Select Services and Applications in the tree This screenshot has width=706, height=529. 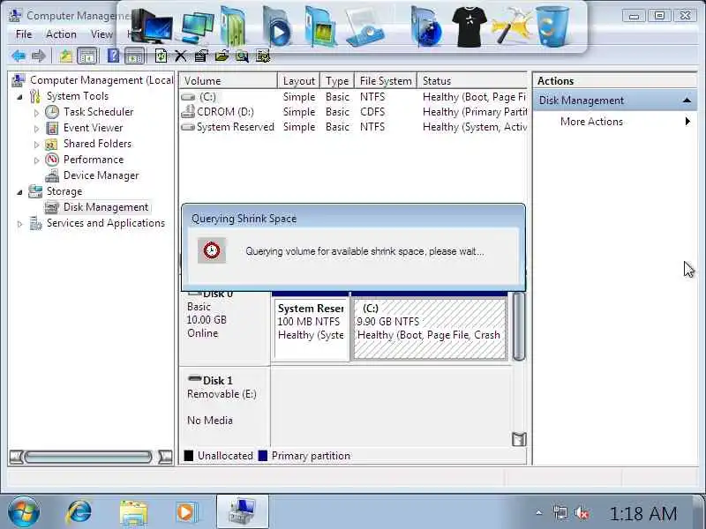click(x=105, y=223)
